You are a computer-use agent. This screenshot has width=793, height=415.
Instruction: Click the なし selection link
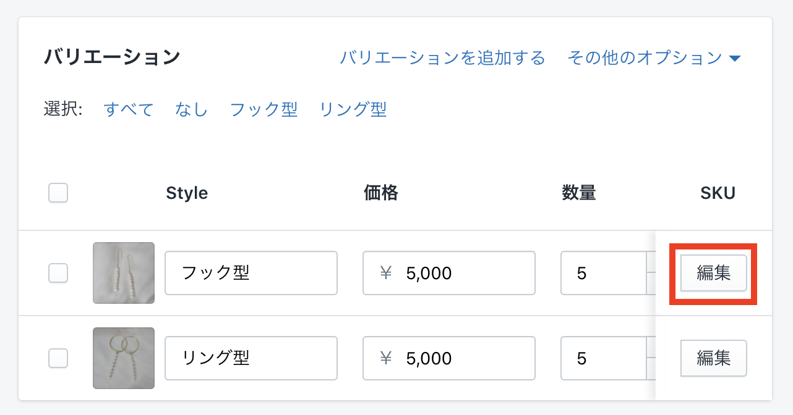191,110
